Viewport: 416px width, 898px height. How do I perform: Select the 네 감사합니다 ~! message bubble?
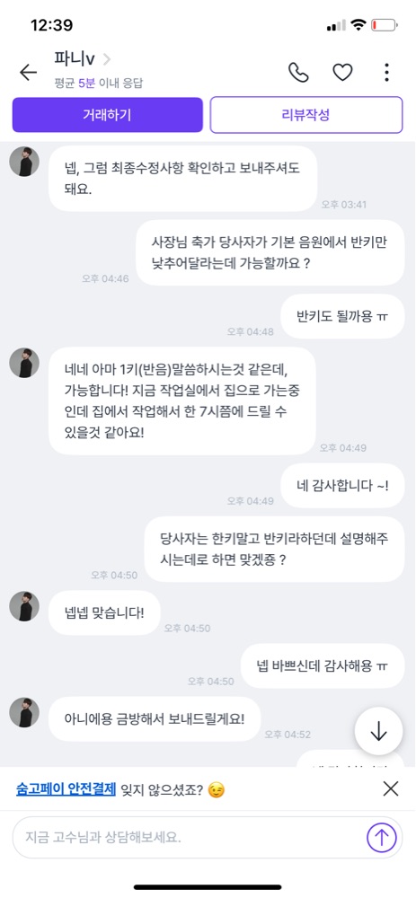(342, 486)
